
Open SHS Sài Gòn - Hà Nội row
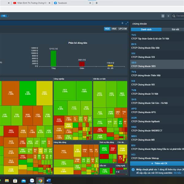point(157,101)
